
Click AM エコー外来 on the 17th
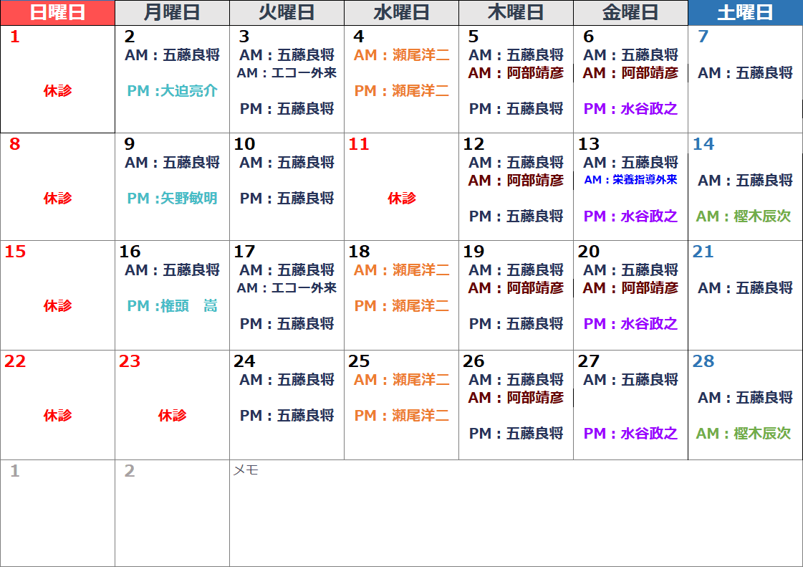tap(287, 288)
